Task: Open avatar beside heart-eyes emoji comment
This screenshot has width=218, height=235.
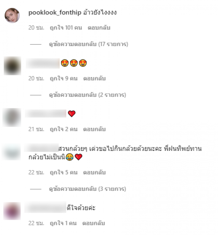Action: [x=12, y=66]
